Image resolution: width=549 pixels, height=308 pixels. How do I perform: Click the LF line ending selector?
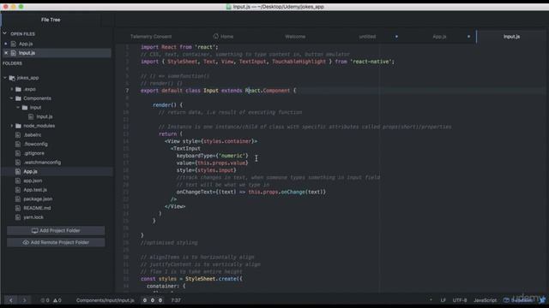tap(443, 300)
